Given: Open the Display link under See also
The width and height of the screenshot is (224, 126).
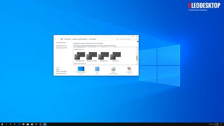Looking at the screenshot, I should click(58, 69).
